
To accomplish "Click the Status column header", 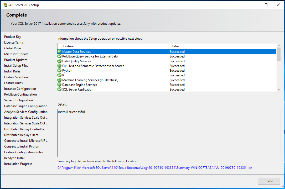I will pyautogui.click(x=222, y=46).
